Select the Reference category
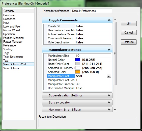Screen dimensions: 142x131 (10, 45)
